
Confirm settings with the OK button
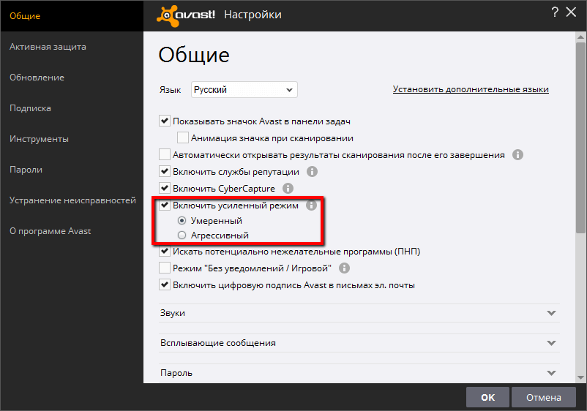point(487,397)
